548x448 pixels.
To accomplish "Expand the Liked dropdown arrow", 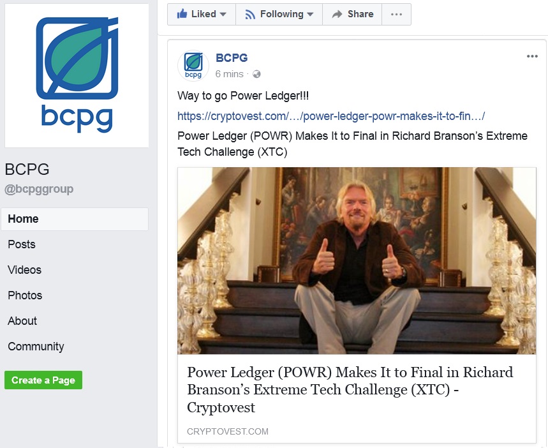I will pyautogui.click(x=223, y=14).
